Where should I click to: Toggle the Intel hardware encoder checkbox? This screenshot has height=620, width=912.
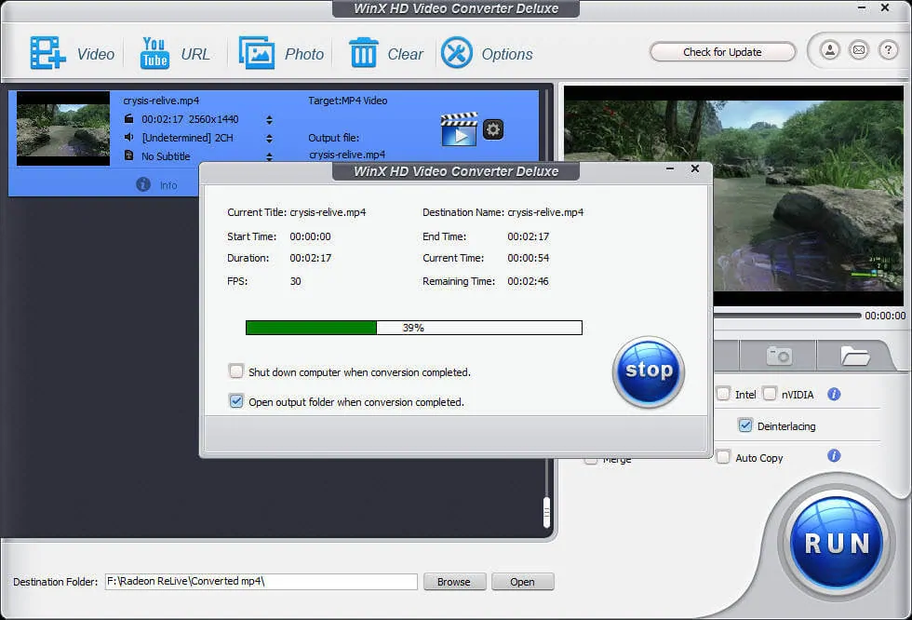tap(723, 394)
